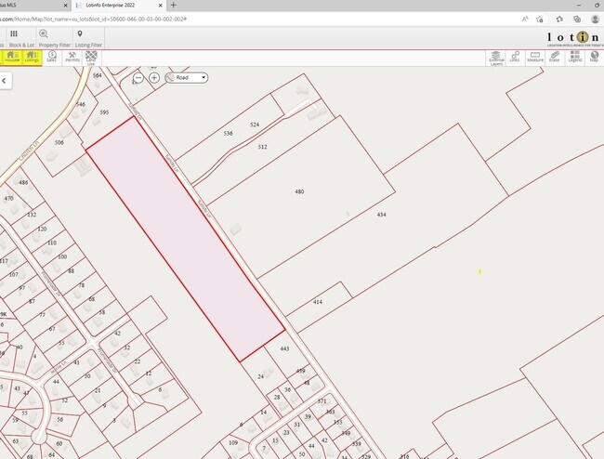Click the Permits tool icon
Screen dimensions: 604x459
72,57
